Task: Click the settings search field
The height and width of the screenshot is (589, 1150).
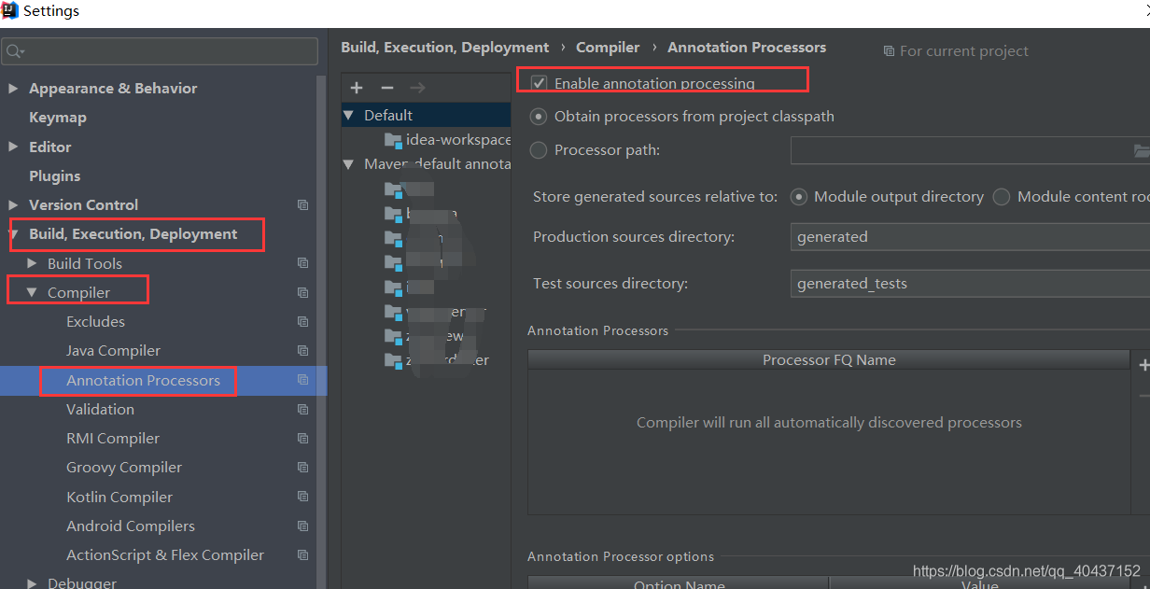Action: 160,50
